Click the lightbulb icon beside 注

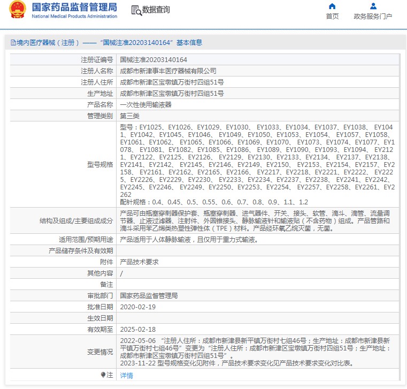pyautogui.click(x=103, y=375)
